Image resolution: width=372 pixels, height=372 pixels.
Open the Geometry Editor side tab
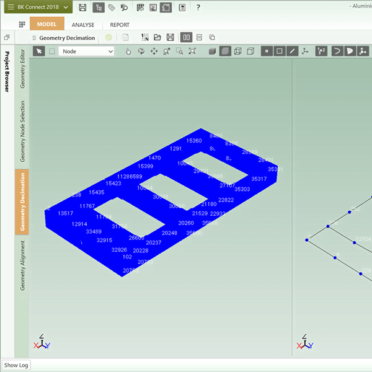[23, 69]
